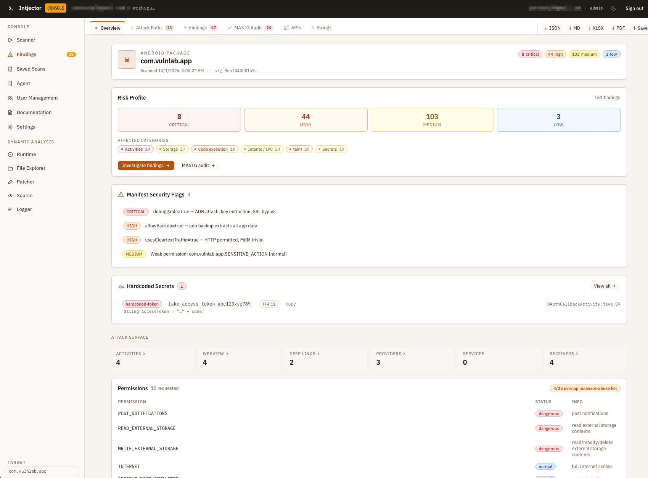Click the target field com.vulnlab.app
The height and width of the screenshot is (478, 648).
42,472
